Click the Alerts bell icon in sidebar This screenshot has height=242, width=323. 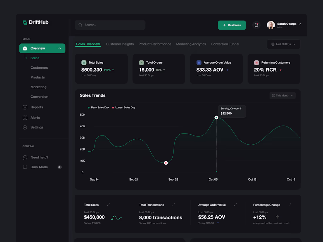(25, 117)
